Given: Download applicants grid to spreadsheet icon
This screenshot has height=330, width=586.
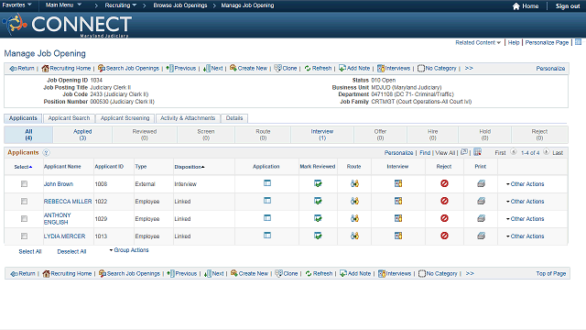Looking at the screenshot, I should click(477, 152).
